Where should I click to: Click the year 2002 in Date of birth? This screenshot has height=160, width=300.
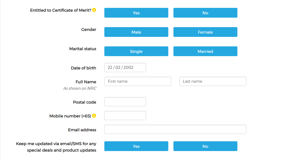tap(128, 68)
